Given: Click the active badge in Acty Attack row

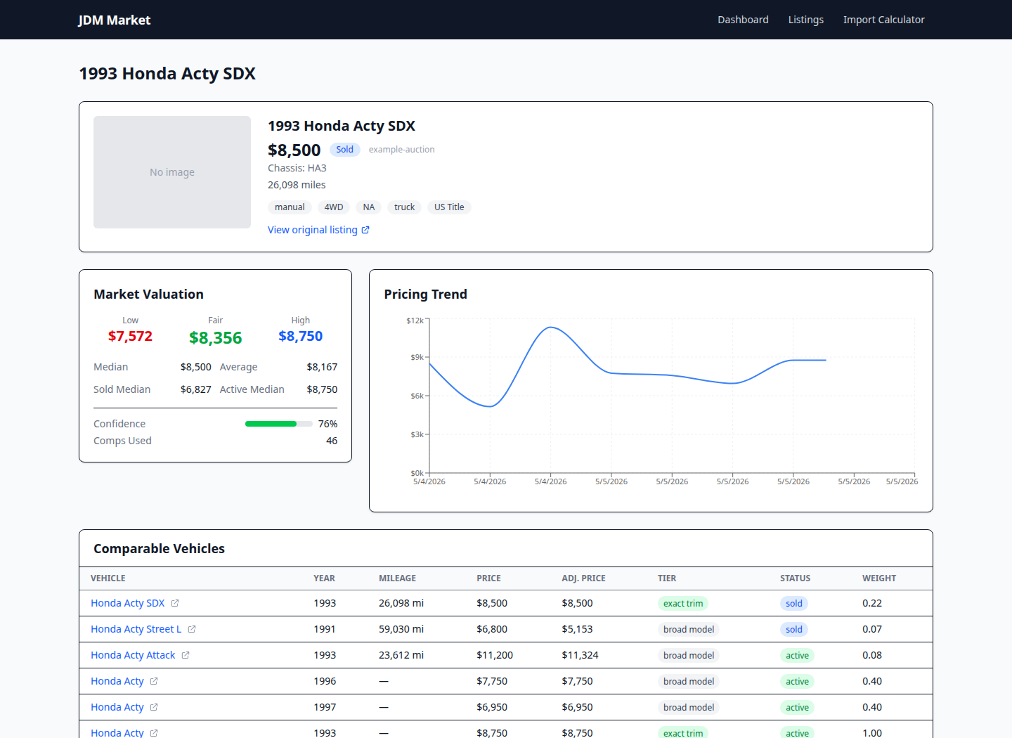Looking at the screenshot, I should (797, 655).
